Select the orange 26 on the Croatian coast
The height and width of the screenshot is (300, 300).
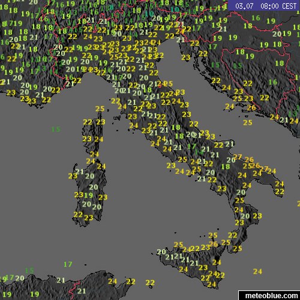pos(251,107)
